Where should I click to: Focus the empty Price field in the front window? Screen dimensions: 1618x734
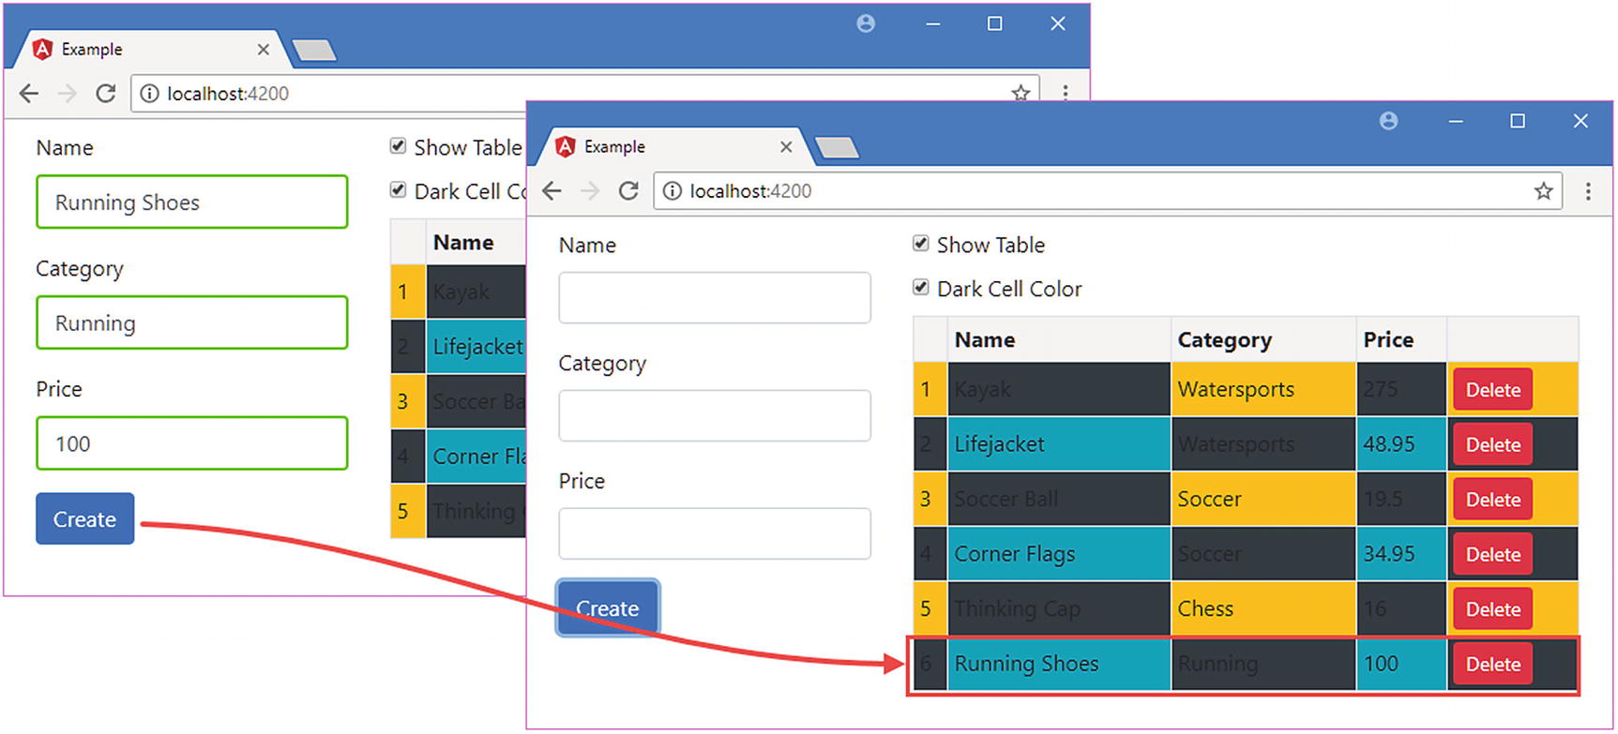[715, 533]
